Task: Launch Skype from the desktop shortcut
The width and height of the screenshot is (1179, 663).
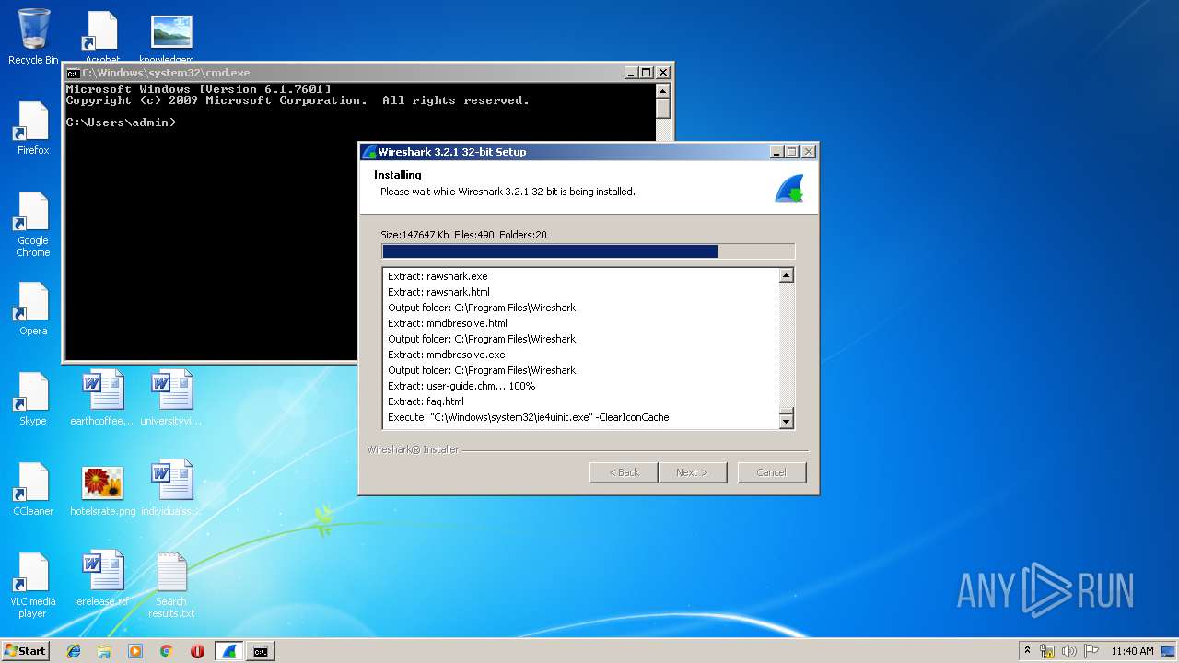Action: coord(33,399)
